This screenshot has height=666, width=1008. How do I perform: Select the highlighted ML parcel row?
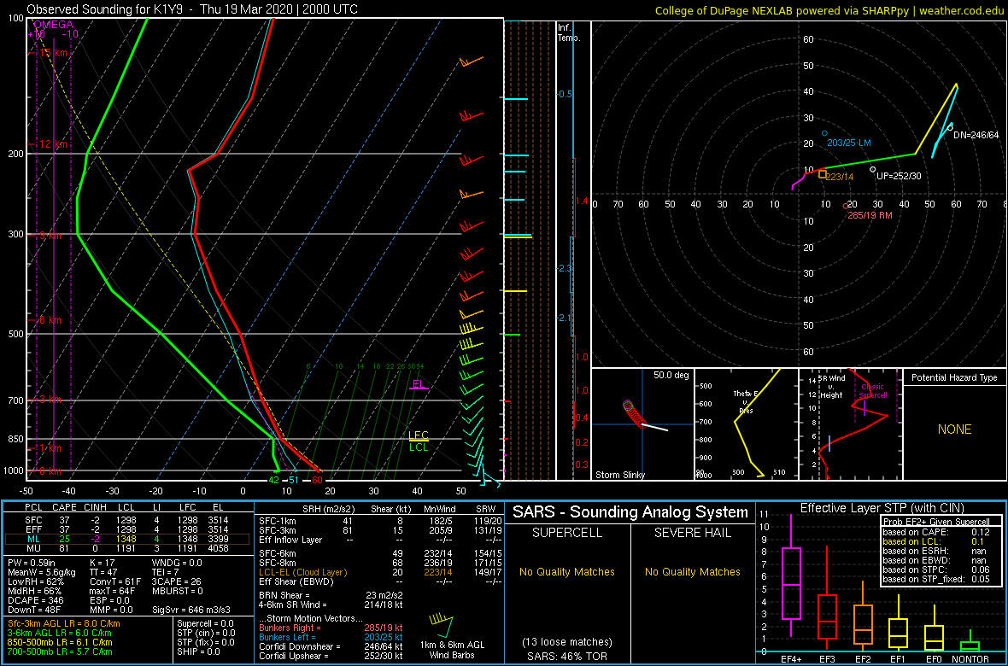(127, 540)
